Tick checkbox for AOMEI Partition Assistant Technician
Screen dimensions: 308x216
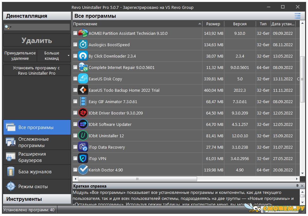click(75, 33)
